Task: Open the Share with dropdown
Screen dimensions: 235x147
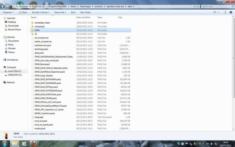Action: coord(60,12)
